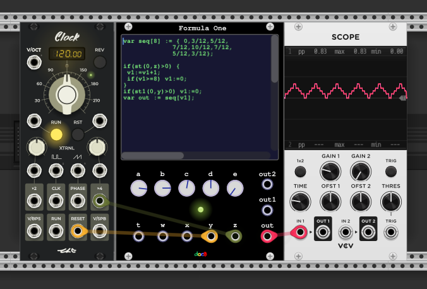The width and height of the screenshot is (427, 289).
Task: Click the IN 1 jack on Scope
Action: [300, 232]
